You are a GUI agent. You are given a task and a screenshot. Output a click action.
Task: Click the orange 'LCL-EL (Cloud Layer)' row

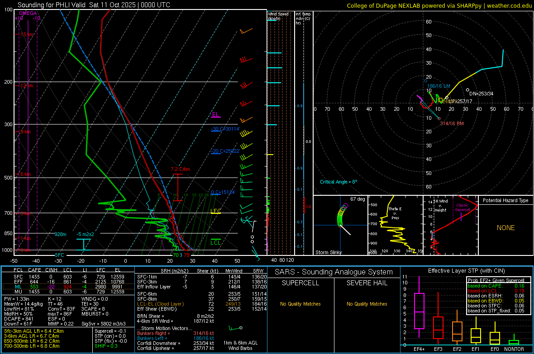click(202, 304)
